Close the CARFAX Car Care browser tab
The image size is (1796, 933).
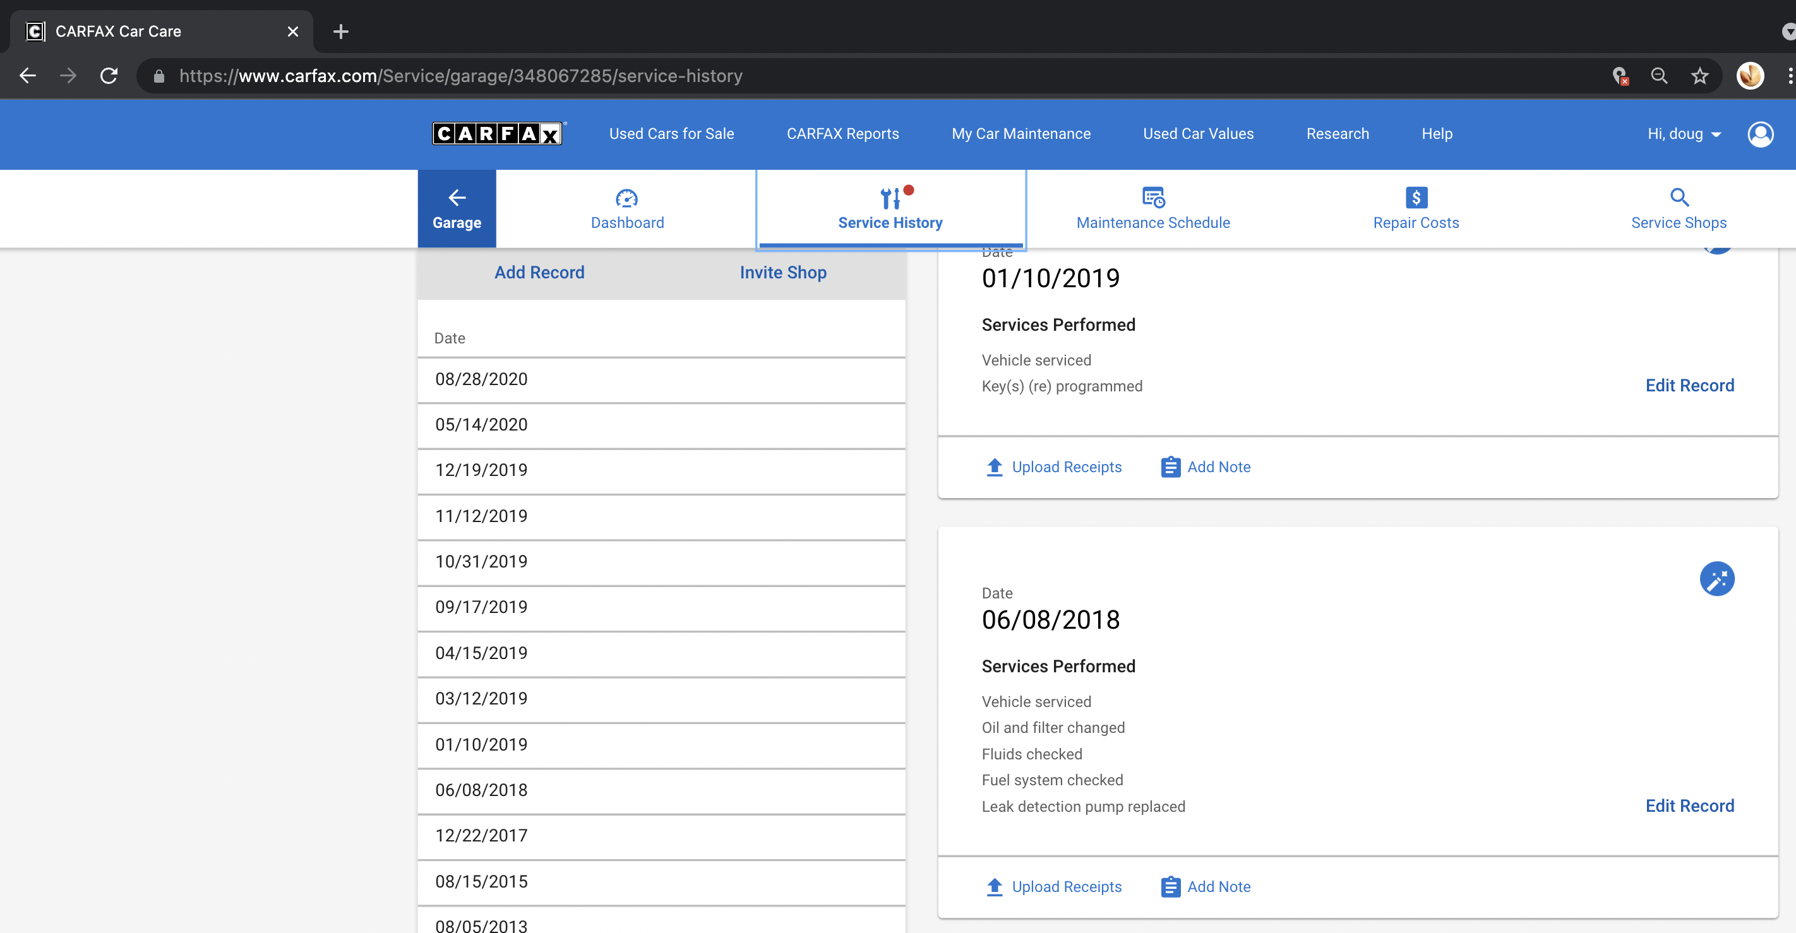[293, 32]
